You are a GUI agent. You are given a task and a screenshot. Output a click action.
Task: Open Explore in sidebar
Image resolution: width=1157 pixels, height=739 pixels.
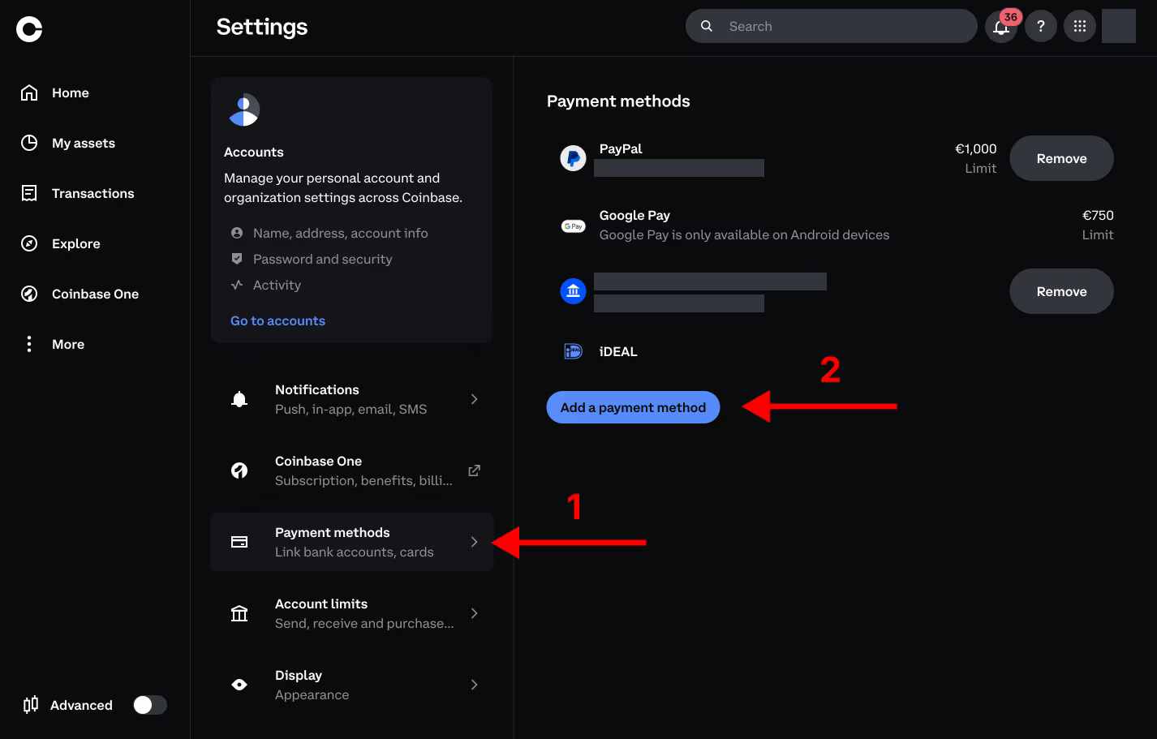(76, 243)
